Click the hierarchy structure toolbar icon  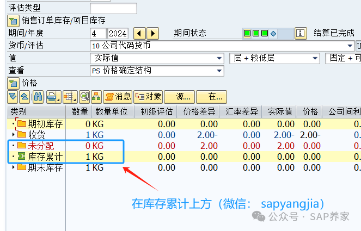(96, 97)
